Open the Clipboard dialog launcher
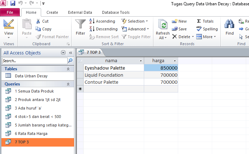The image size is (249, 154). pos(68,44)
